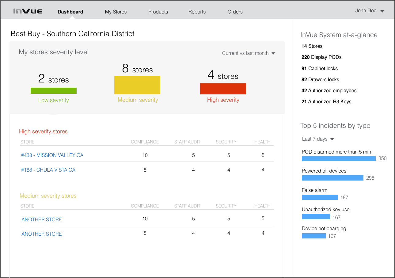Expand the Current vs last month dropdown
Viewport: 395px width, 278px height.
(x=249, y=53)
